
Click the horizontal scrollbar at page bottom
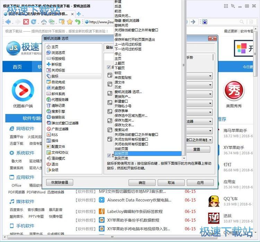[112, 237]
